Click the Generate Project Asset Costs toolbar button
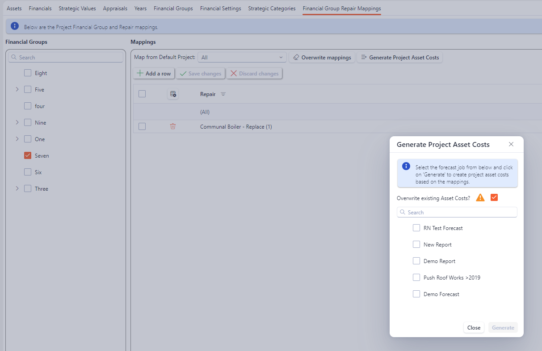 (399, 57)
